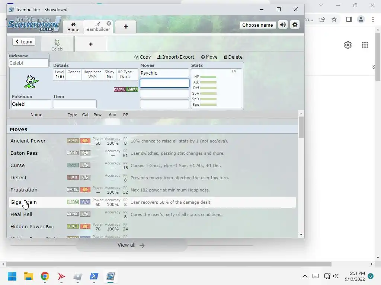Viewport: 381px width, 285px height.
Task: Click the special category icon on Giga Drain
Action: coord(85,202)
